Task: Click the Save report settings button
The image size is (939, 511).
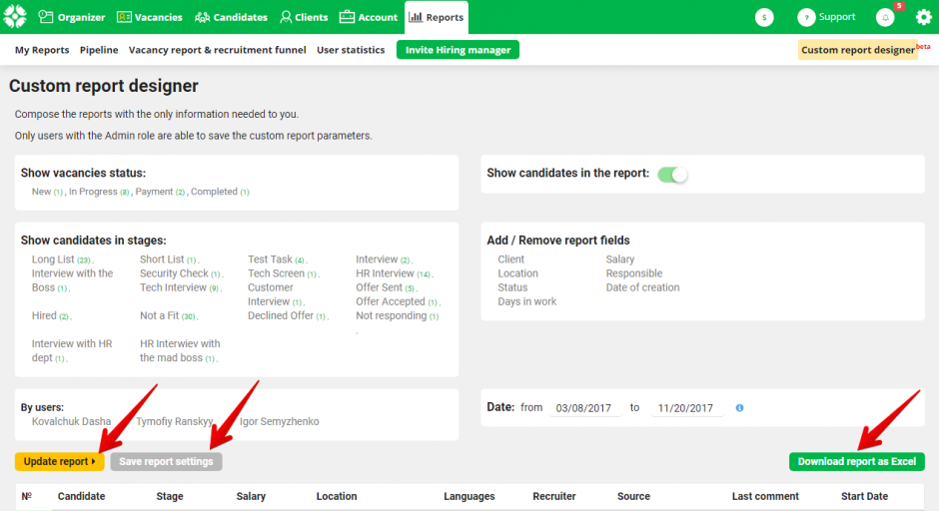Action: coord(166,461)
